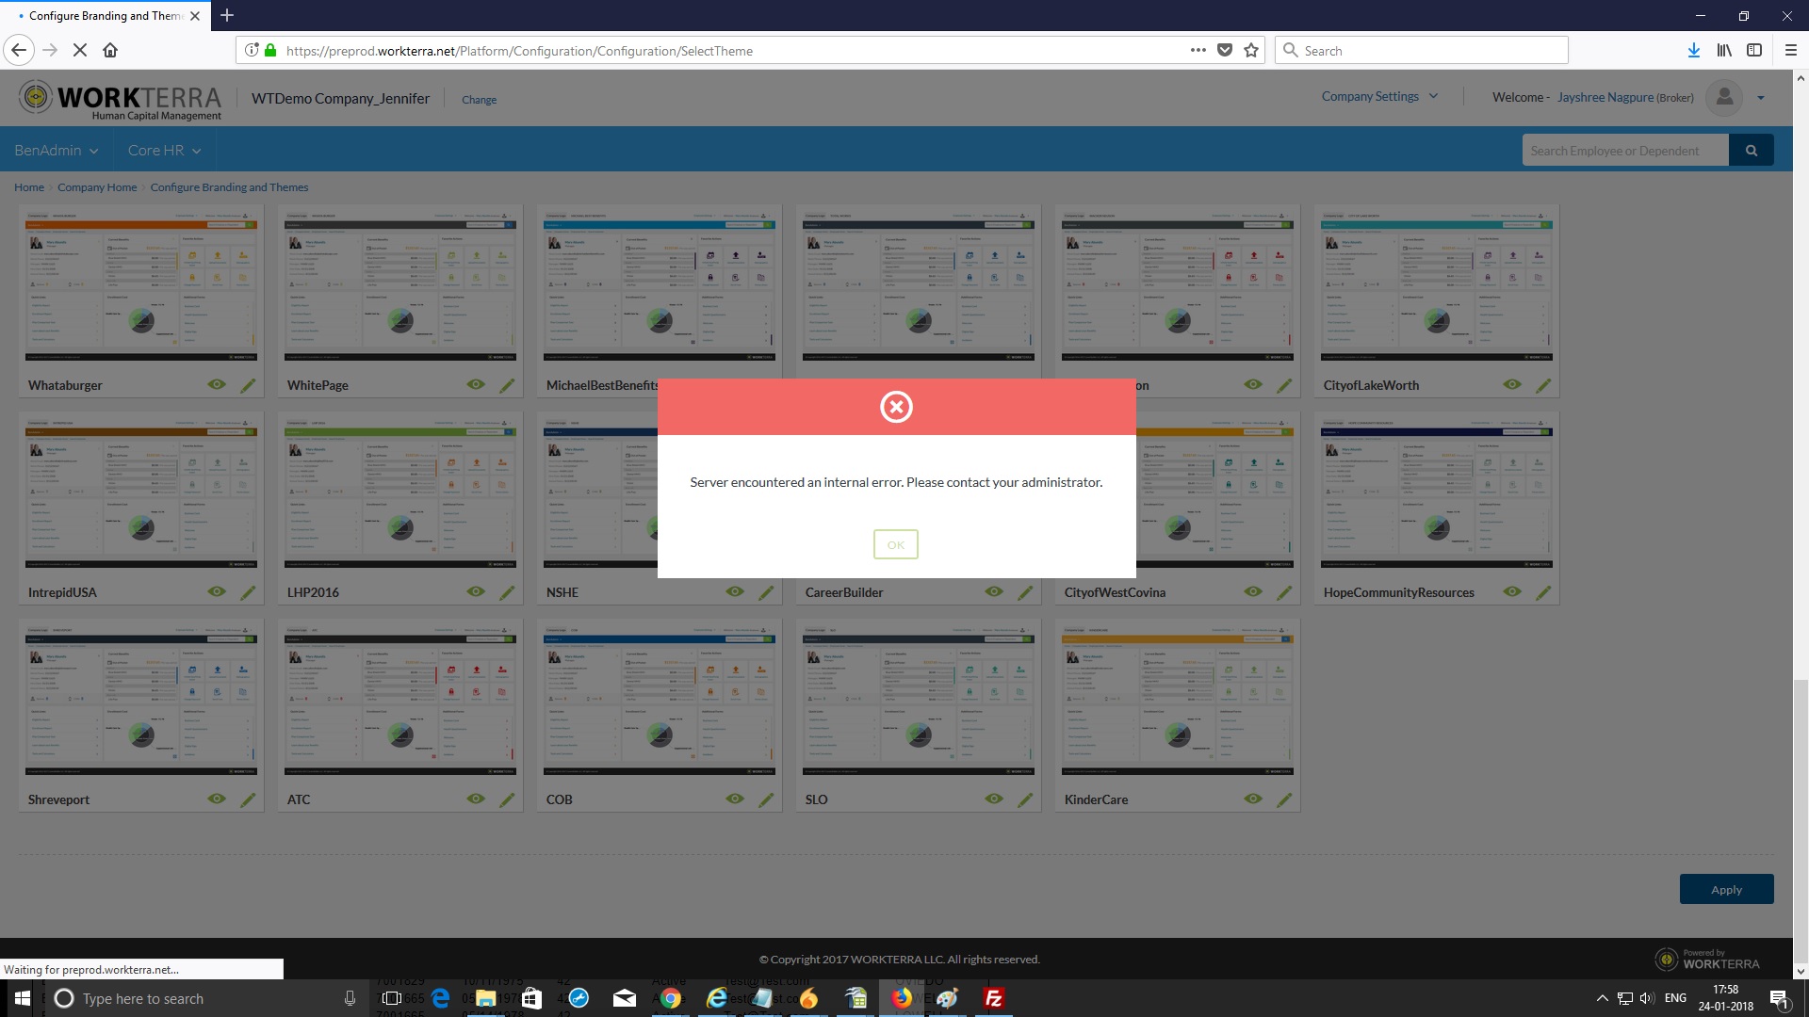Select the IntrepidUSA theme thumbnail

pos(141,494)
